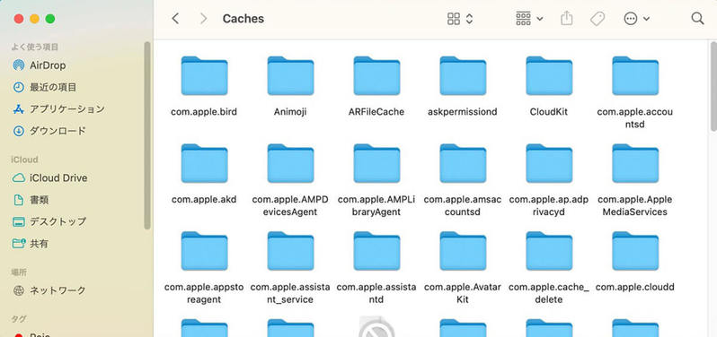Click the tag toolbar icon

597,19
